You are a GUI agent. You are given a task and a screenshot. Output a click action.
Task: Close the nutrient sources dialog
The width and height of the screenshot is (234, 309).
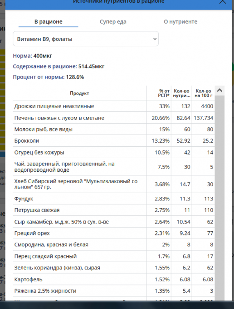pos(223,1)
